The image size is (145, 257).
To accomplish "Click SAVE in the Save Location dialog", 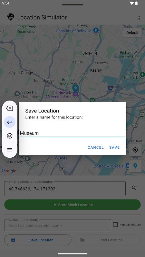I will point(114,147).
